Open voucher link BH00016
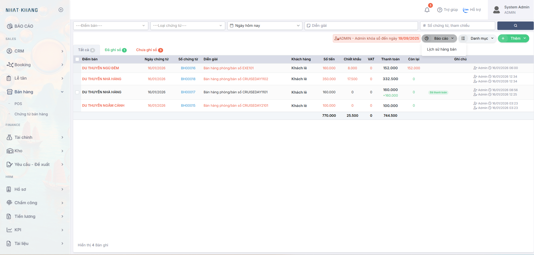534x255 pixels. point(188,68)
